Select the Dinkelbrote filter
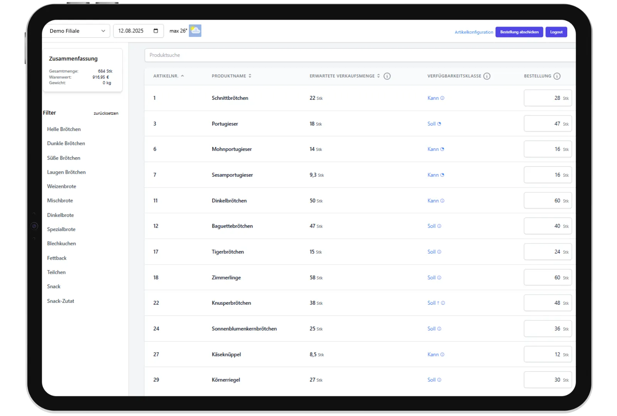Screen dimensions: 617x416 click(61, 215)
